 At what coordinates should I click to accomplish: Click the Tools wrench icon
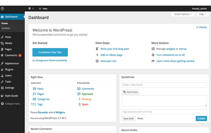tap(2, 82)
